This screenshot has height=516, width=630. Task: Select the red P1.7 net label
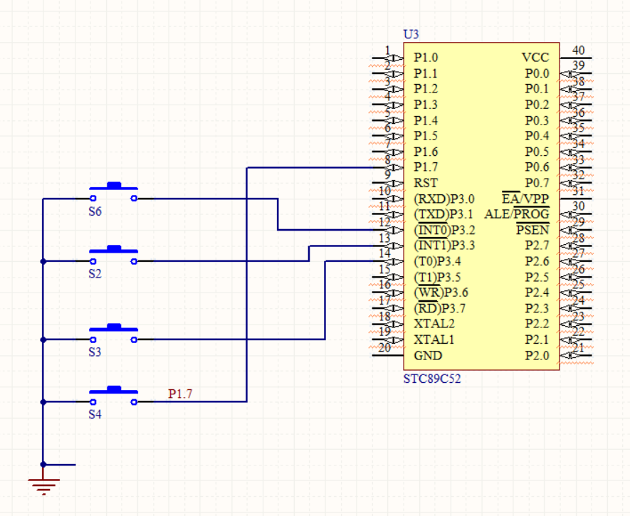(180, 394)
